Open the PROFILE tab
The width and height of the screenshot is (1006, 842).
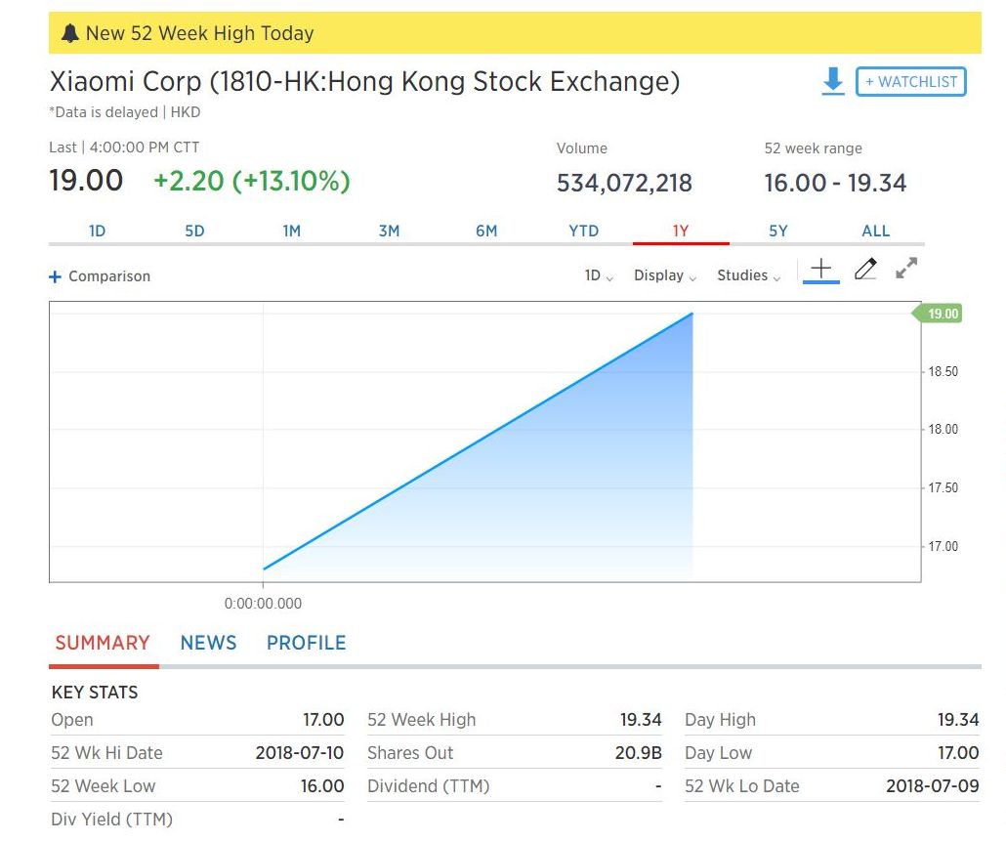click(306, 643)
